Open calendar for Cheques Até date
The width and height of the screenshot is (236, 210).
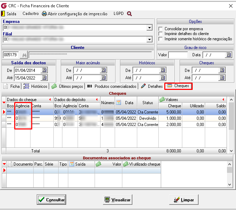[x=222, y=78]
